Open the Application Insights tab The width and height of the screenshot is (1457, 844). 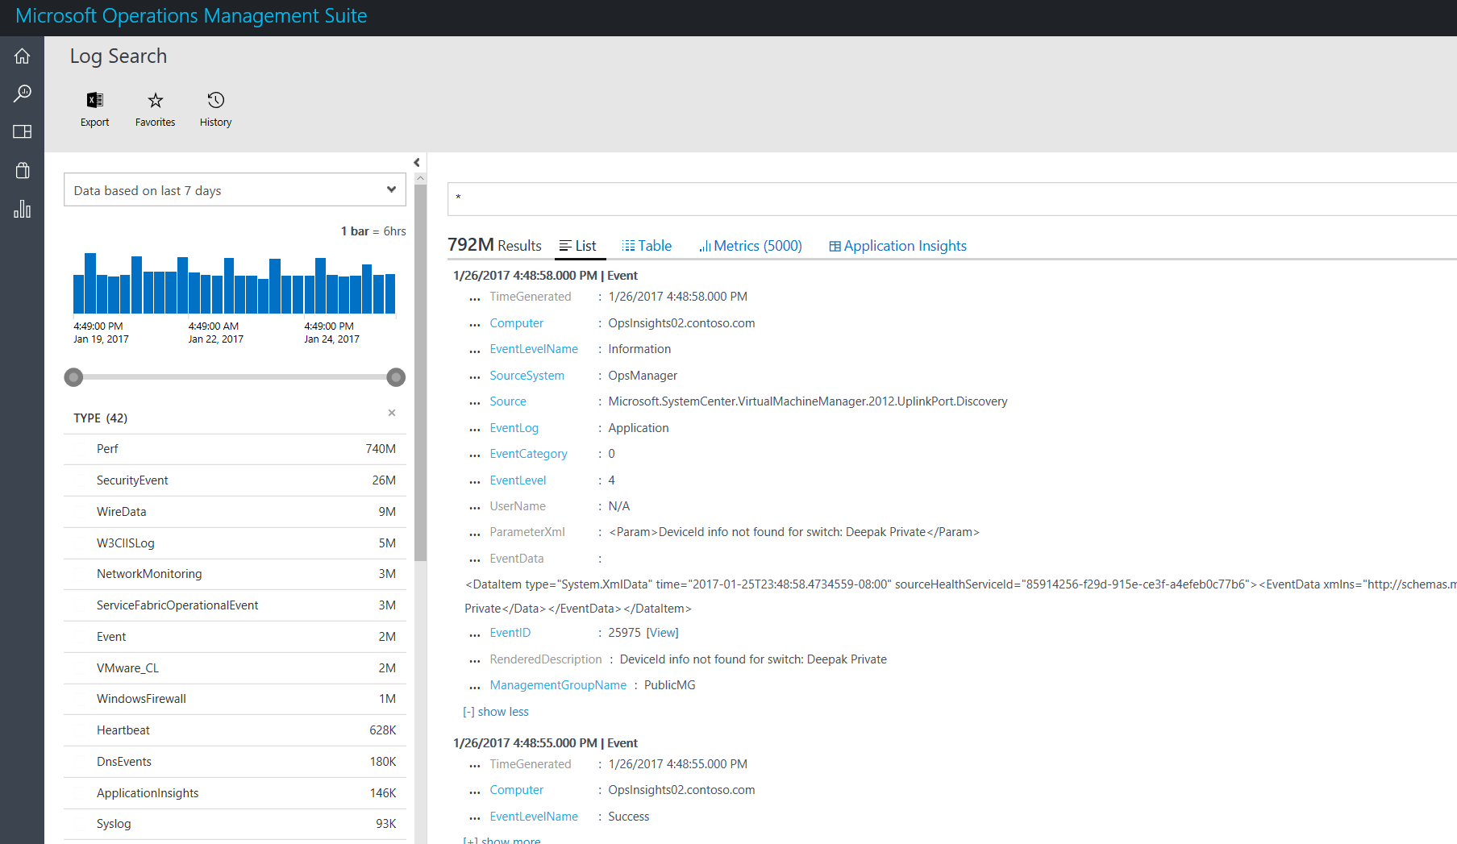[x=897, y=246]
